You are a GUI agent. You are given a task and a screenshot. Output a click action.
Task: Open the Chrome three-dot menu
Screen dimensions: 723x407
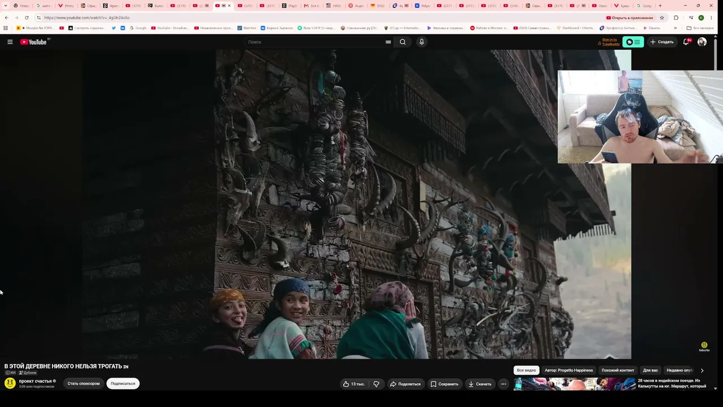tap(712, 18)
